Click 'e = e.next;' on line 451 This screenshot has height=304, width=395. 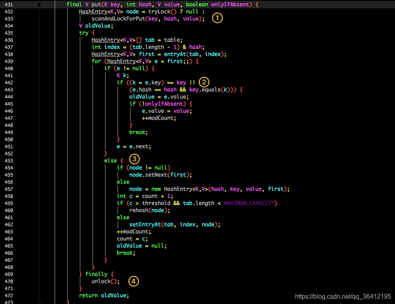[134, 146]
